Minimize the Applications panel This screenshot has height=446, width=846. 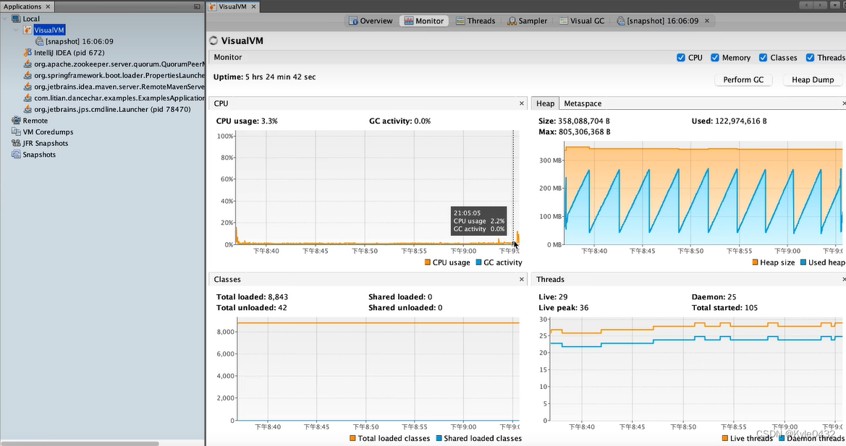[197, 7]
